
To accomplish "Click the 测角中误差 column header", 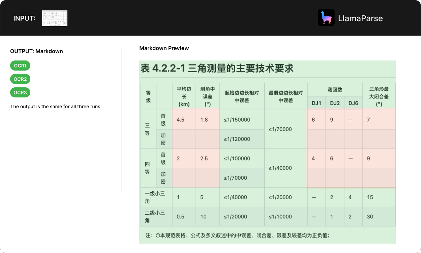I will coord(207,96).
